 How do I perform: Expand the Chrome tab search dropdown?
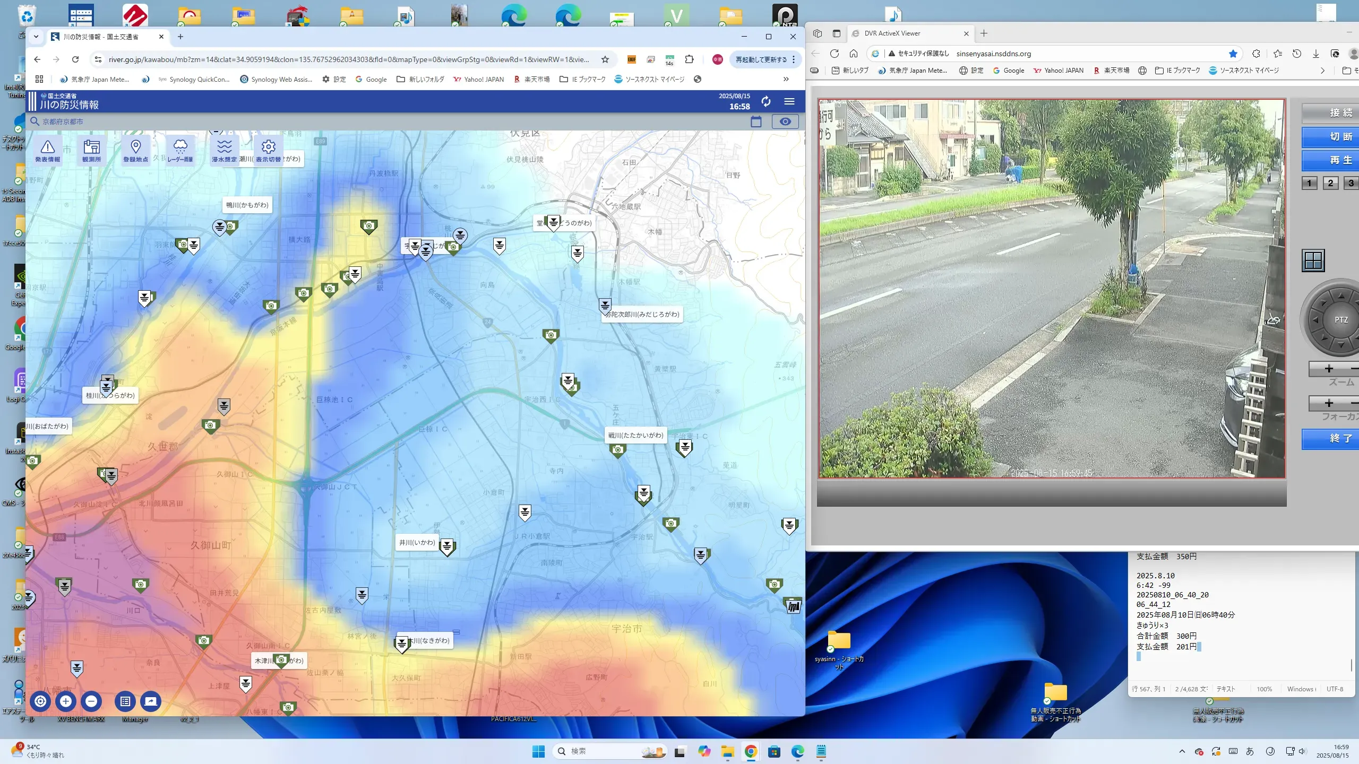point(36,37)
